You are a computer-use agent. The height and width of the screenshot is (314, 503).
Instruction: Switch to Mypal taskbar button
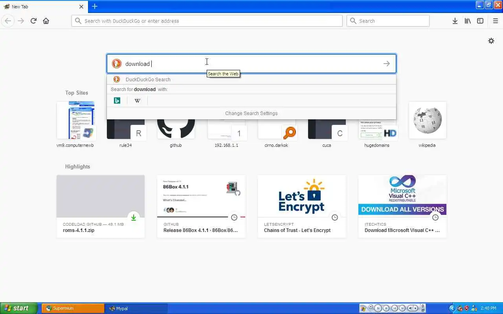pos(136,308)
